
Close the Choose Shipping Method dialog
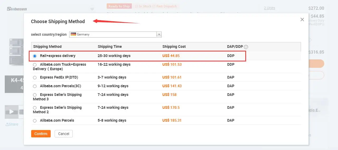pos(302,20)
